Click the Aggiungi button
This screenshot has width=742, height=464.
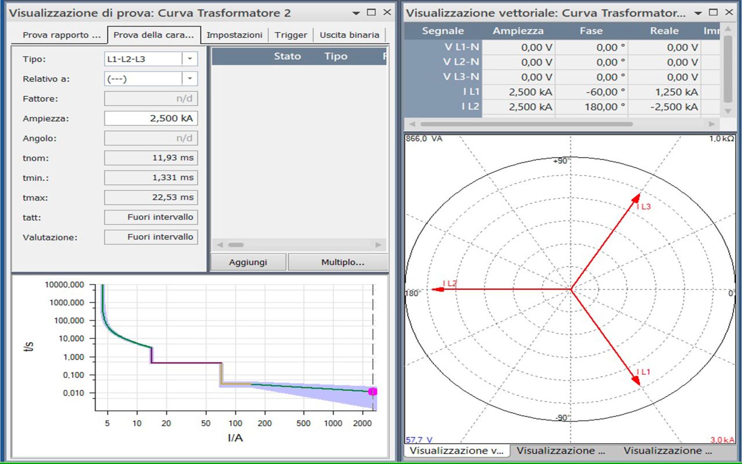click(248, 262)
